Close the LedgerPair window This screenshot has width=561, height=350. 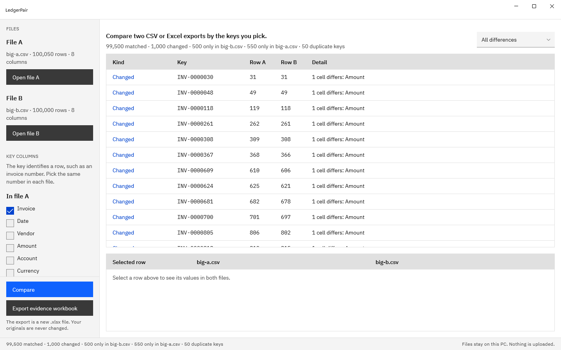pyautogui.click(x=552, y=6)
